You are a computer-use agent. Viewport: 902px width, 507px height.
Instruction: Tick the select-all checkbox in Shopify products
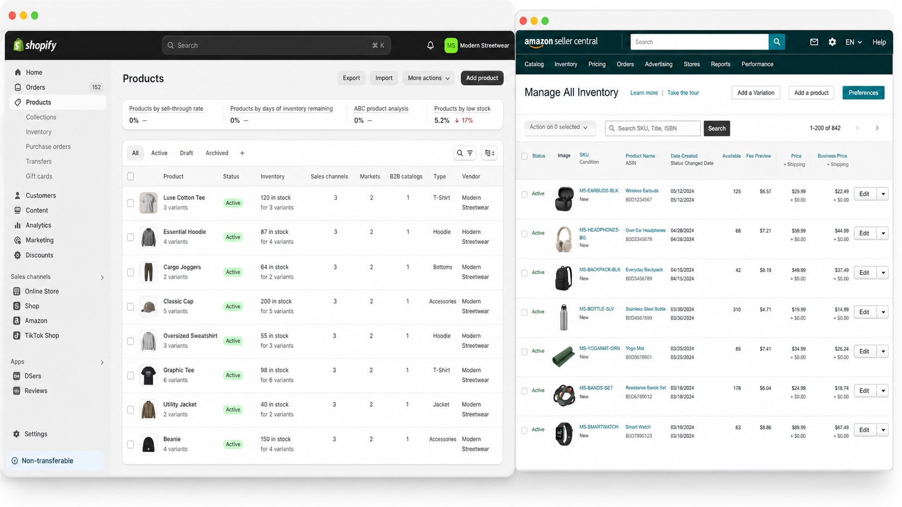point(131,177)
